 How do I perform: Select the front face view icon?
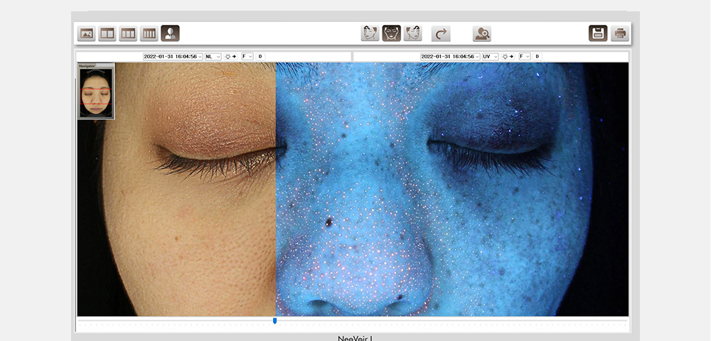pyautogui.click(x=391, y=33)
